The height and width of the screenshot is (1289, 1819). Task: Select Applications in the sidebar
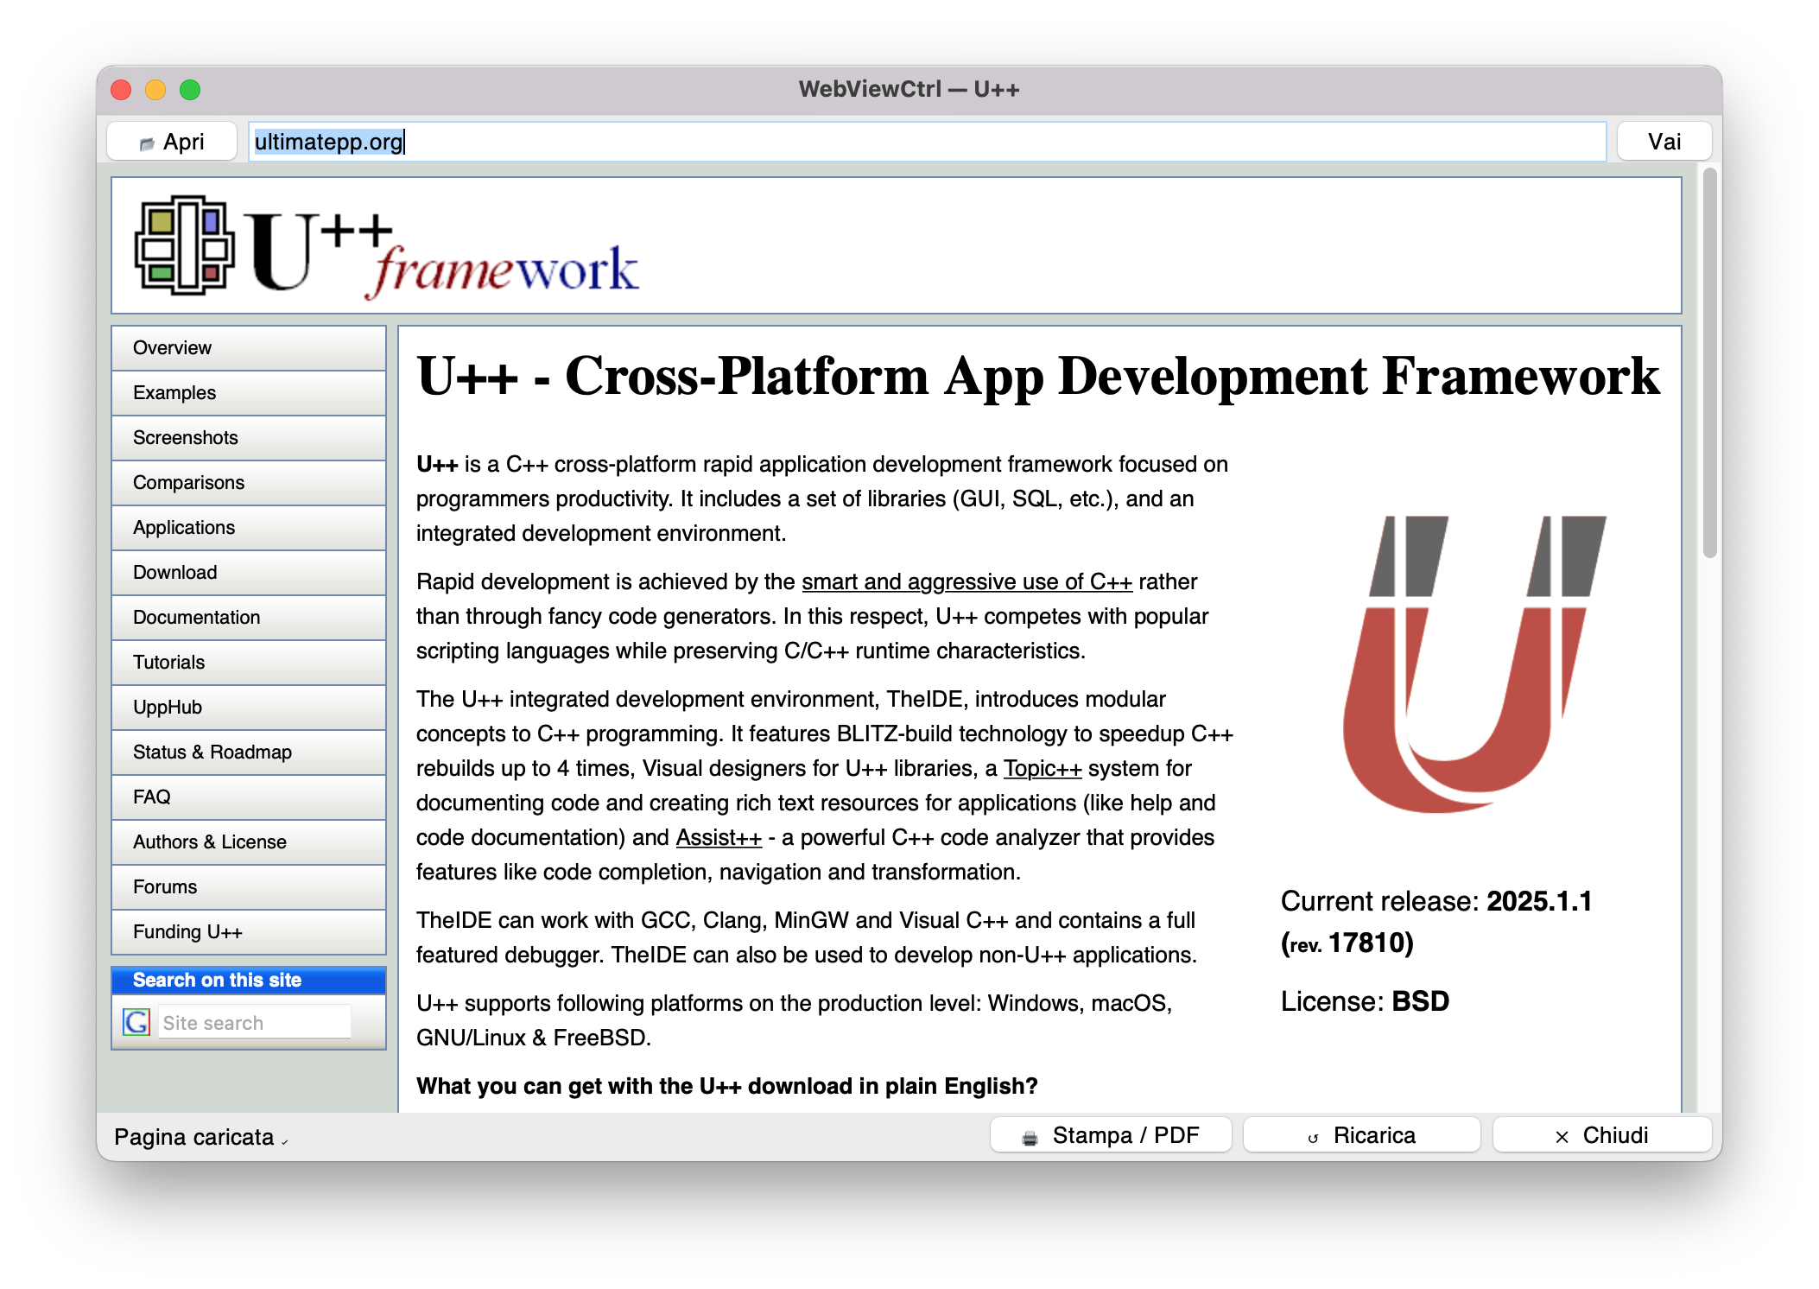click(249, 527)
